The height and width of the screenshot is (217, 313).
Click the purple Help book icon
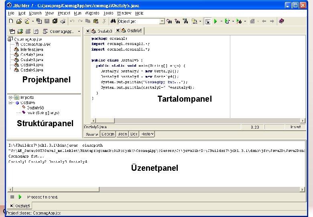(x=281, y=21)
